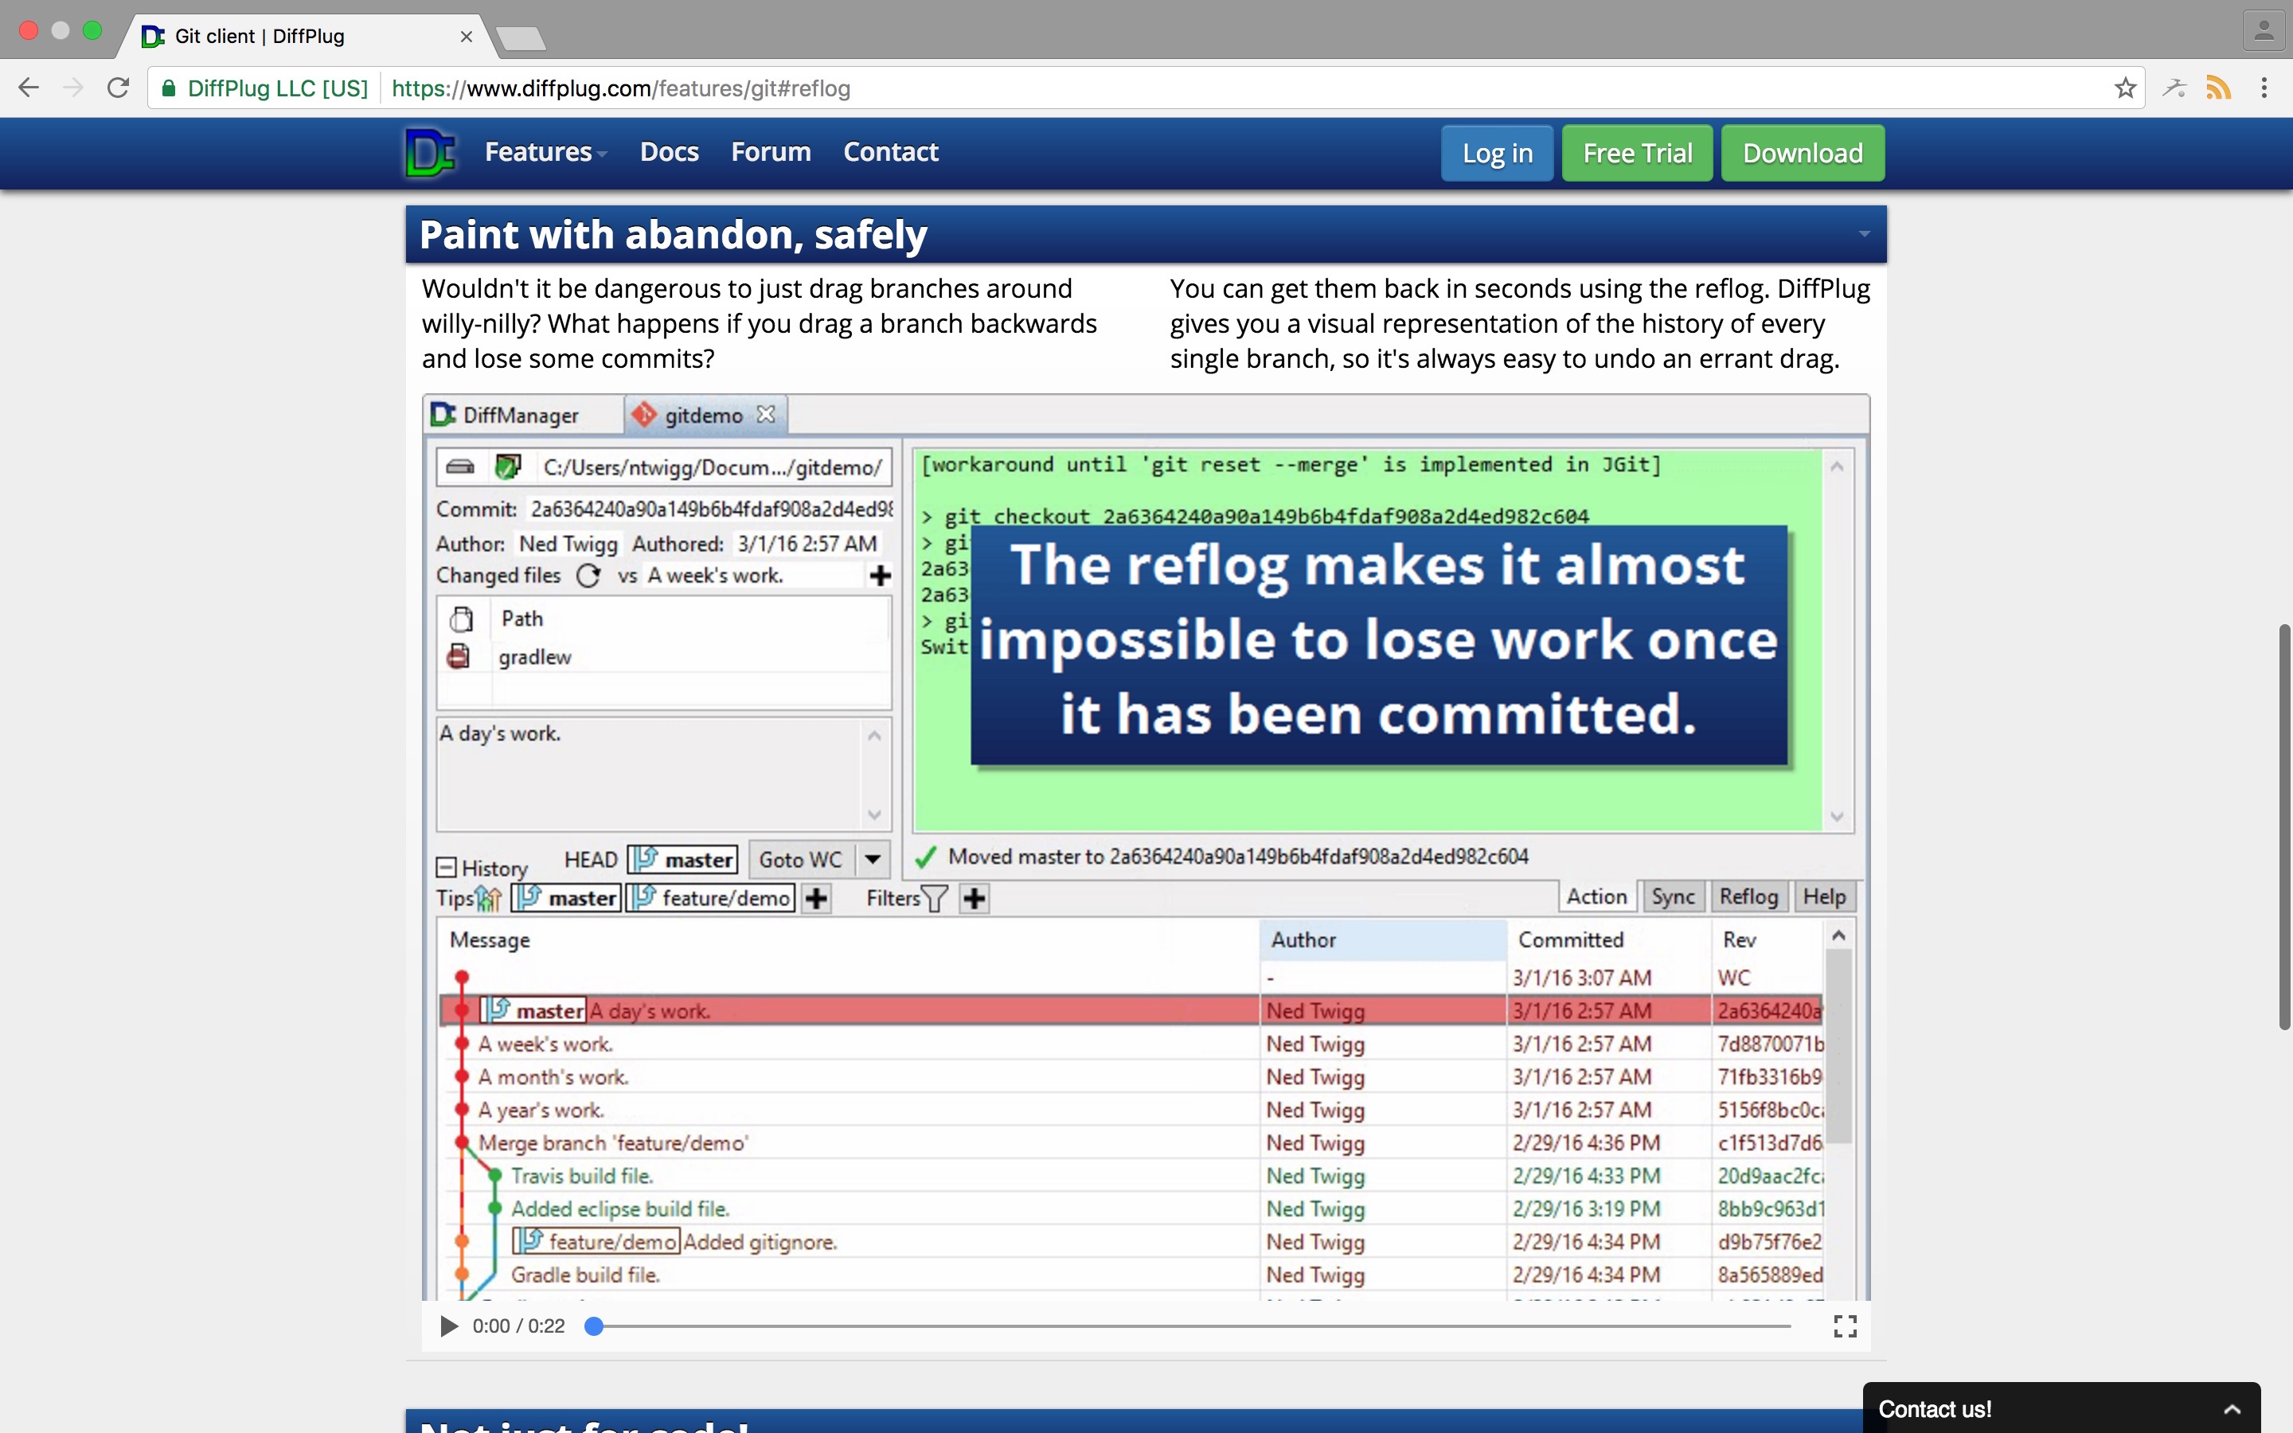Enter fullscreen for the video
Screen dimensions: 2293x1433
pos(1845,1326)
